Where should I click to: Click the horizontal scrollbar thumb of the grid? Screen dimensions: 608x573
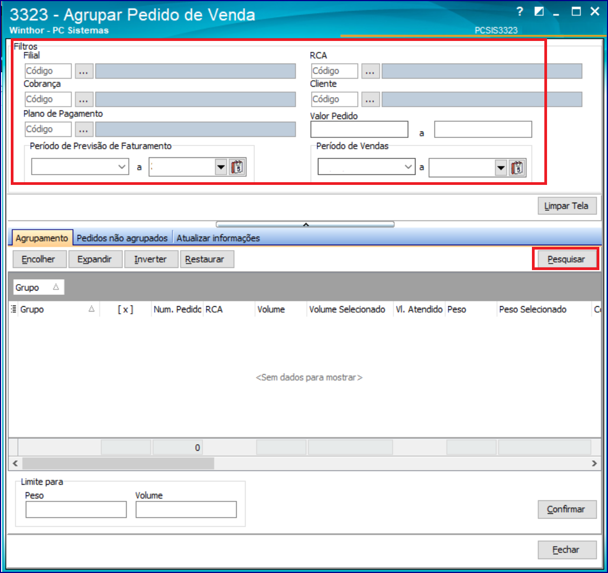pyautogui.click(x=118, y=464)
